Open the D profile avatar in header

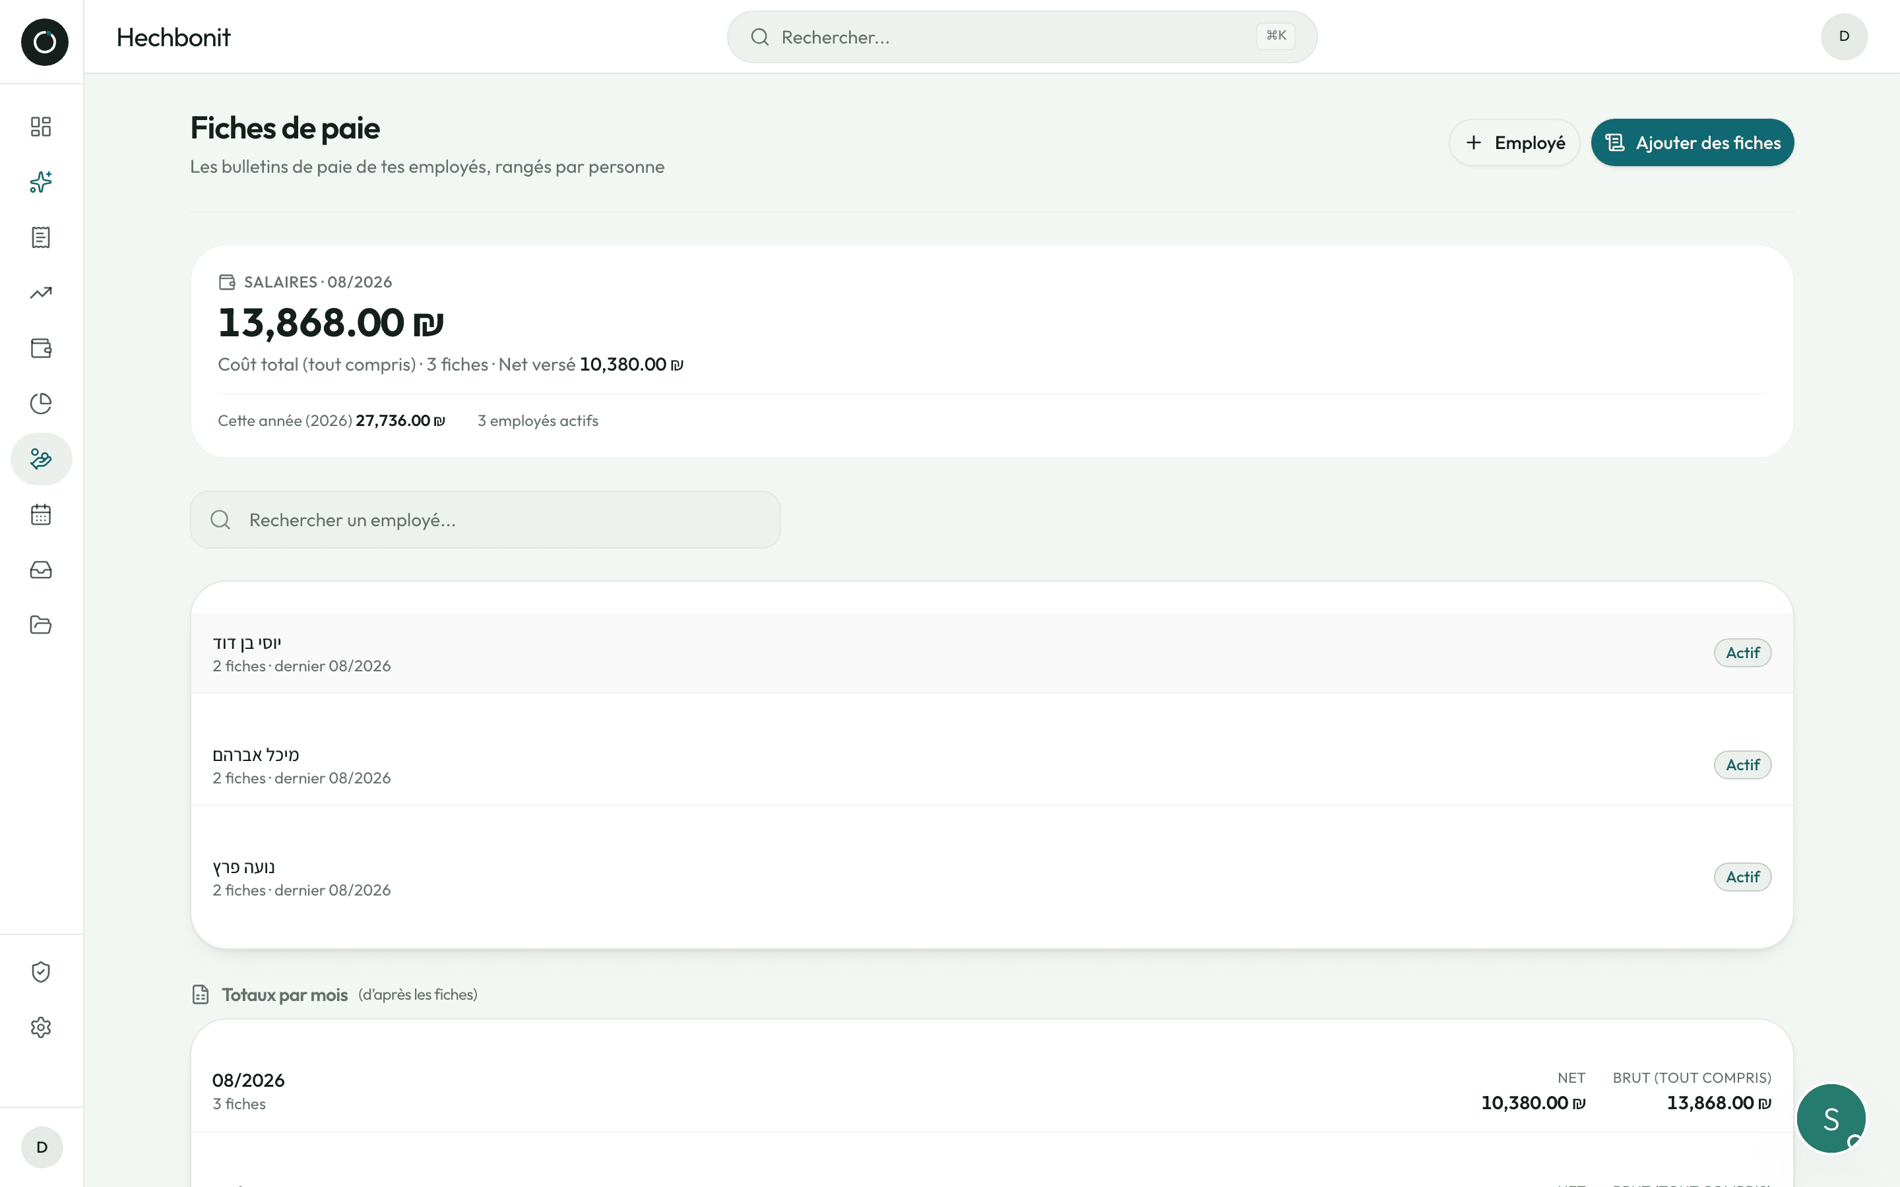coord(1843,36)
